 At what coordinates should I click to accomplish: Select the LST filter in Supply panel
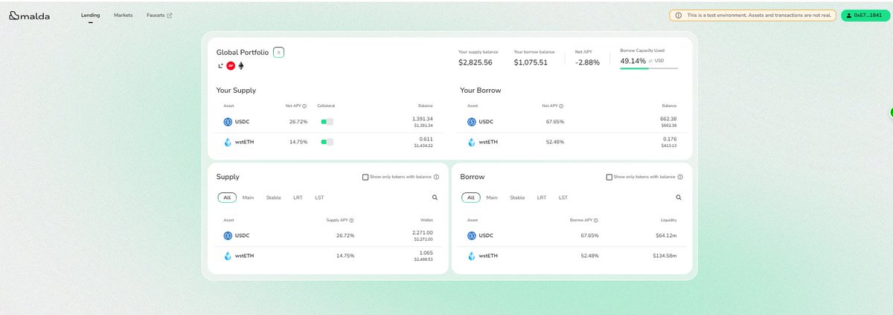click(319, 198)
